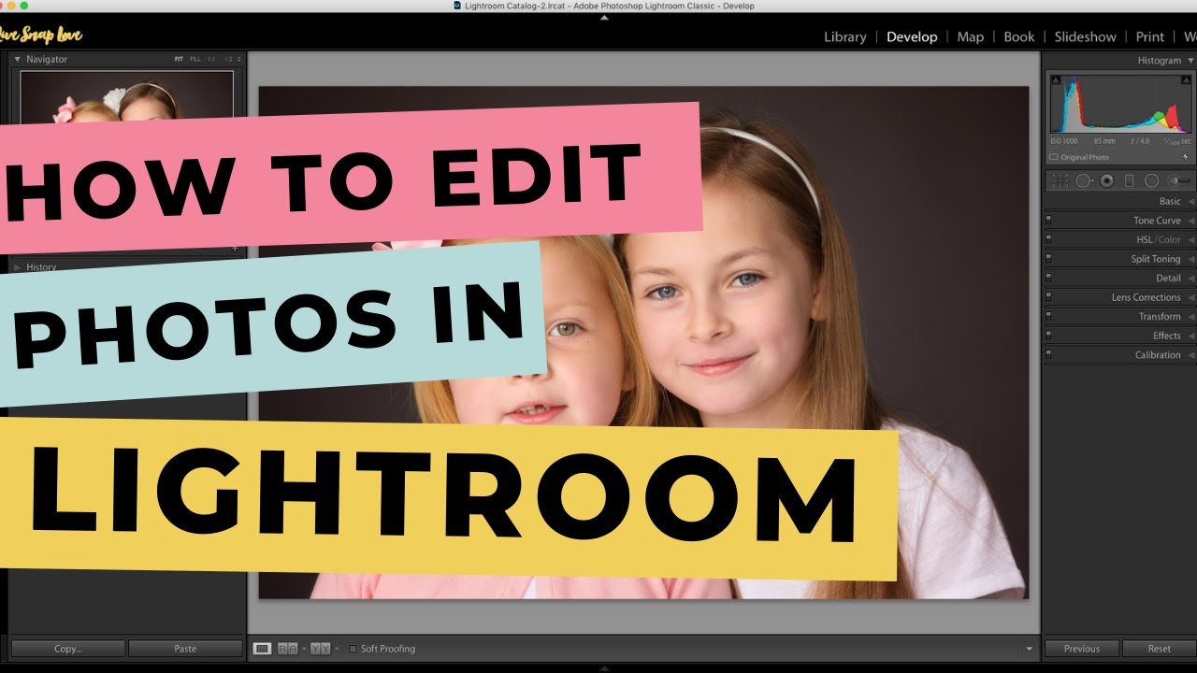Click the Previous button
This screenshot has height=673, width=1197.
1081,649
